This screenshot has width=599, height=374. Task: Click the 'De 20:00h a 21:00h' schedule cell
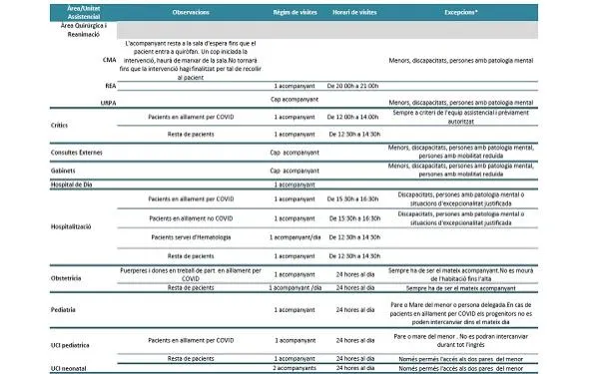click(x=352, y=86)
